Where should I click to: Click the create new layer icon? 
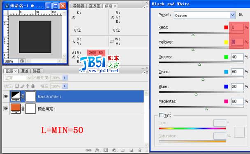pyautogui.click(x=131, y=150)
